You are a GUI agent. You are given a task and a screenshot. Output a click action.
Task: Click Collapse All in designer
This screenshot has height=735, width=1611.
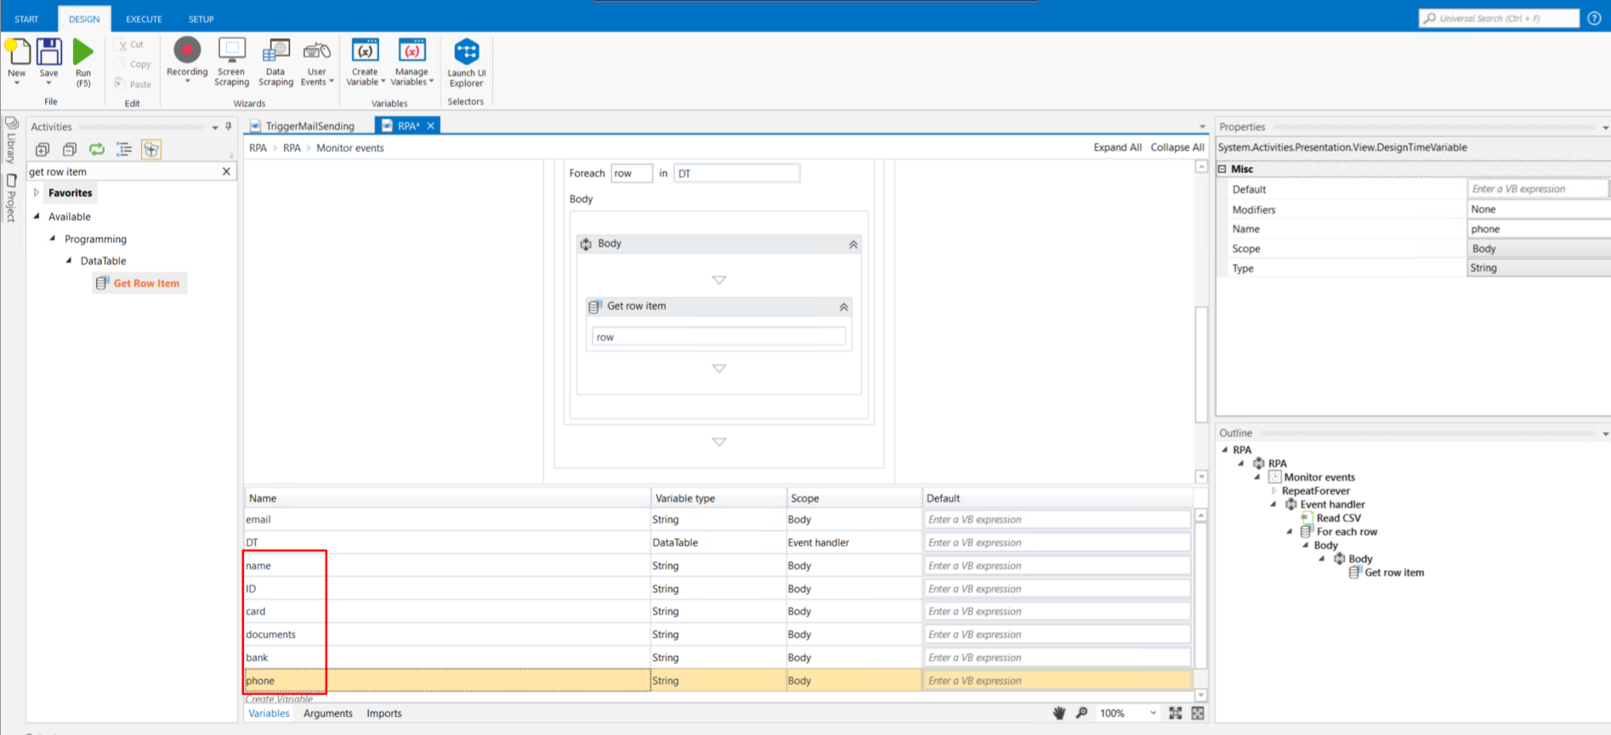[1177, 147]
